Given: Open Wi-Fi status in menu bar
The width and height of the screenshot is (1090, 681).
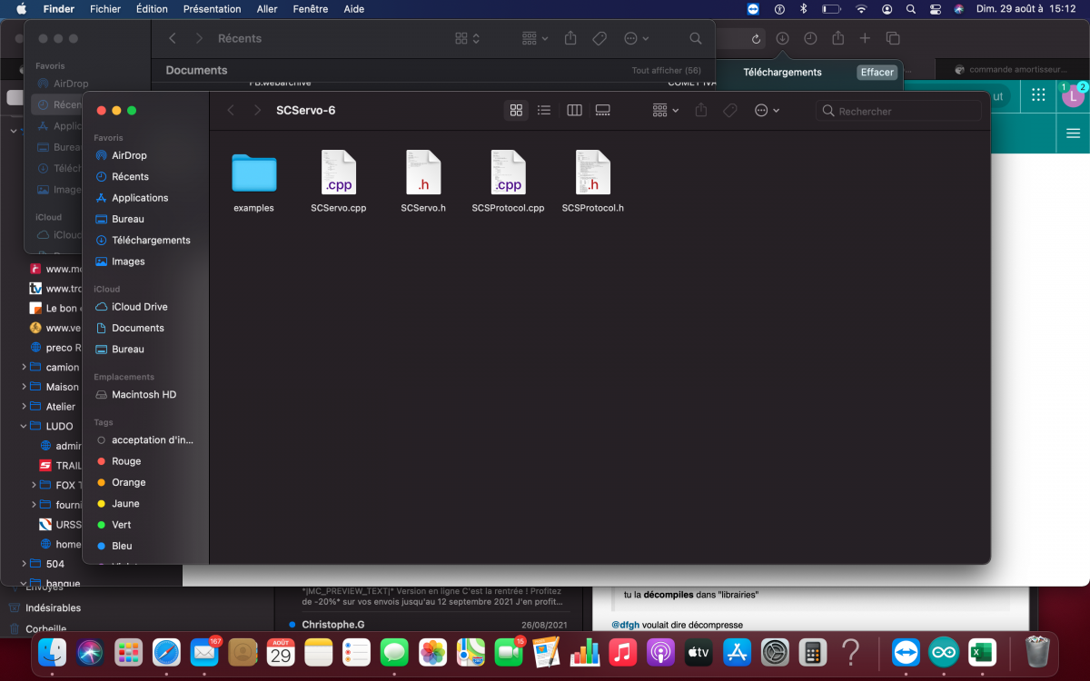Looking at the screenshot, I should click(861, 9).
